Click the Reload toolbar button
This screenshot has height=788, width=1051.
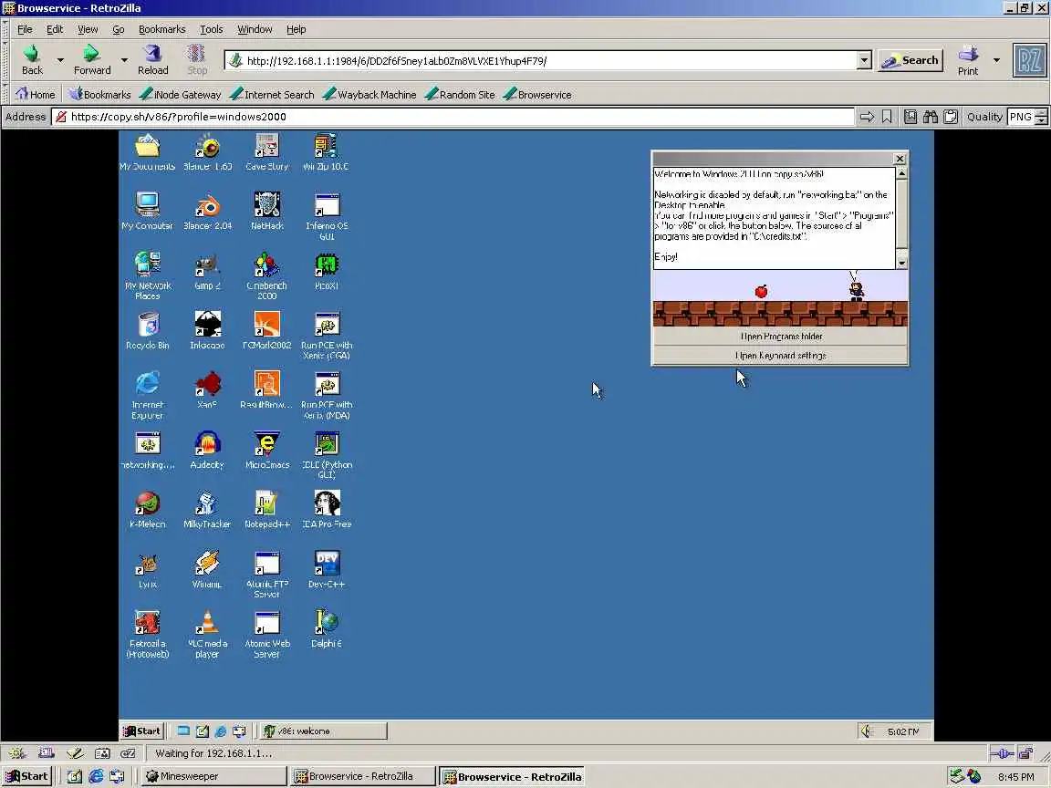[x=153, y=59]
